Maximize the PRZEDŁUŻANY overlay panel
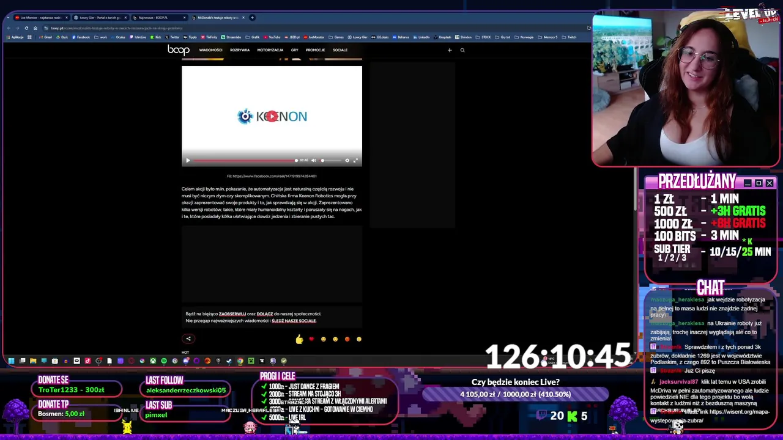783x440 pixels. click(x=759, y=183)
